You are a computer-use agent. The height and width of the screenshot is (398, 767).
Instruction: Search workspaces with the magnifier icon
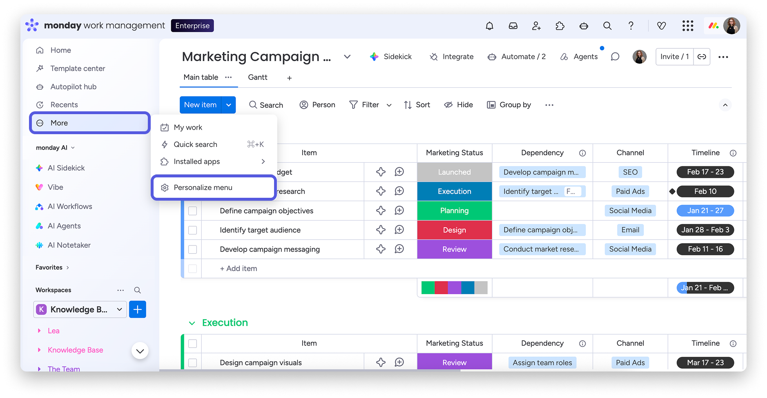[x=138, y=290]
